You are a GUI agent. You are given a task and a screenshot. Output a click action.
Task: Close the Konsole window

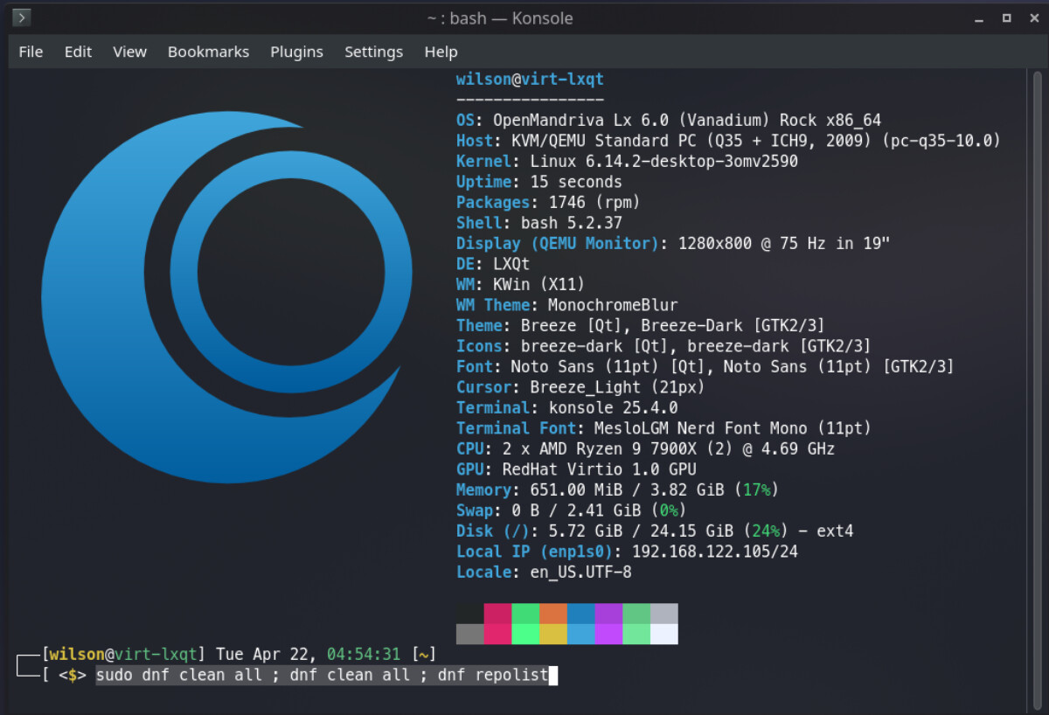pos(1033,17)
